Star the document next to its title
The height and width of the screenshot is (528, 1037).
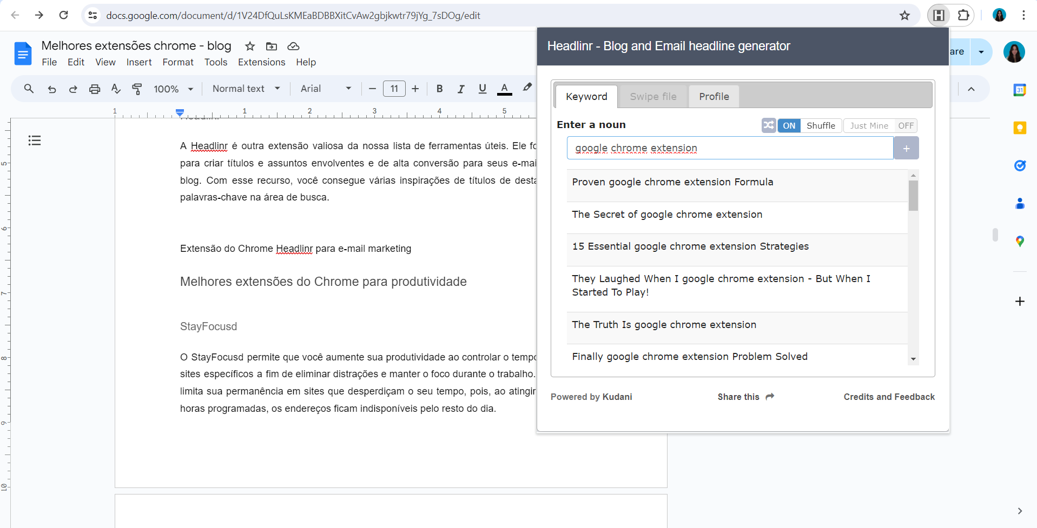click(250, 46)
